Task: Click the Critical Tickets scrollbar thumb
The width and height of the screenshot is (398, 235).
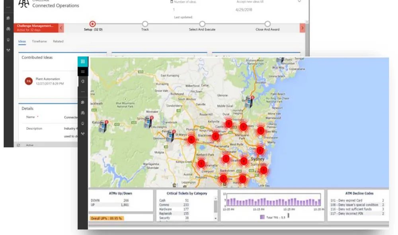Action: click(x=215, y=206)
